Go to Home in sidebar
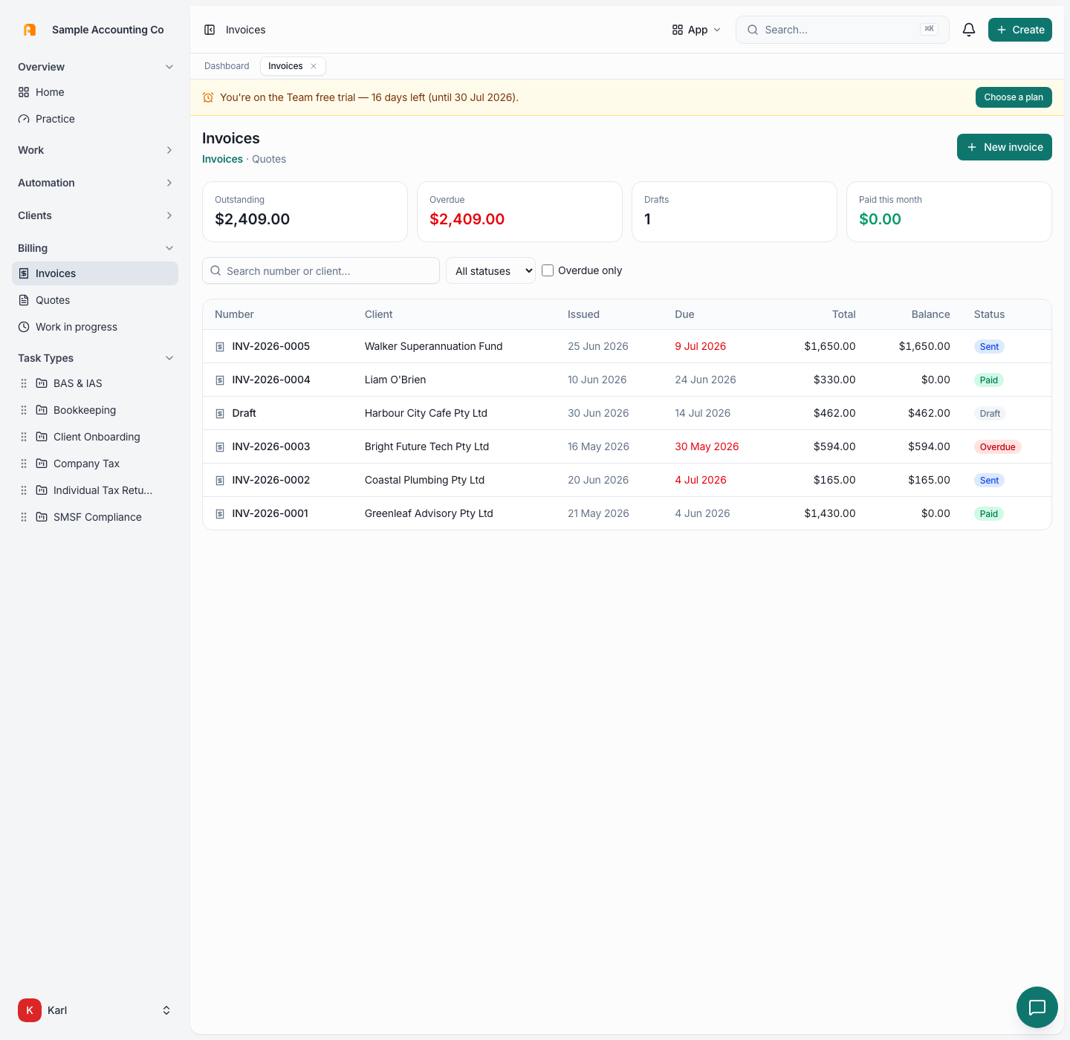 (x=95, y=92)
